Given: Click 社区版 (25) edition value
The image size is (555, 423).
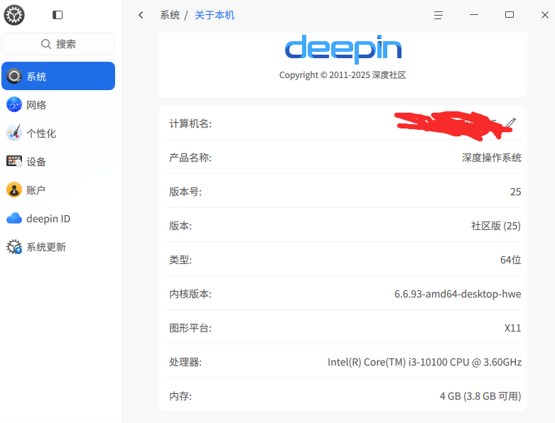Looking at the screenshot, I should click(x=496, y=226).
